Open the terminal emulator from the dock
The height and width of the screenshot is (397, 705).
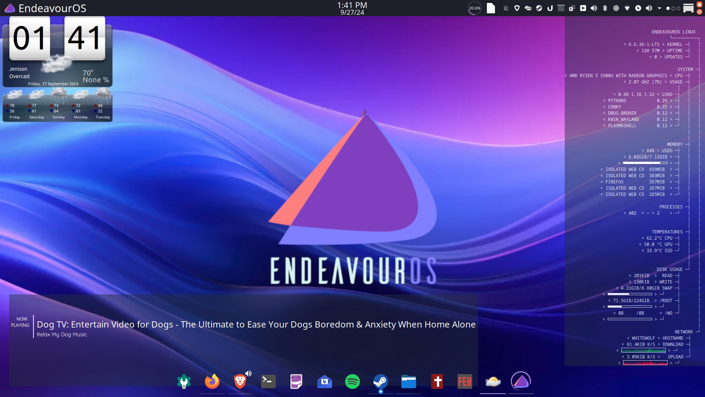[268, 382]
